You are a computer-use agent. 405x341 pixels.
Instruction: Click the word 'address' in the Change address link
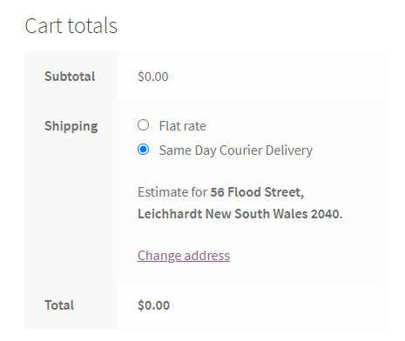pyautogui.click(x=207, y=256)
